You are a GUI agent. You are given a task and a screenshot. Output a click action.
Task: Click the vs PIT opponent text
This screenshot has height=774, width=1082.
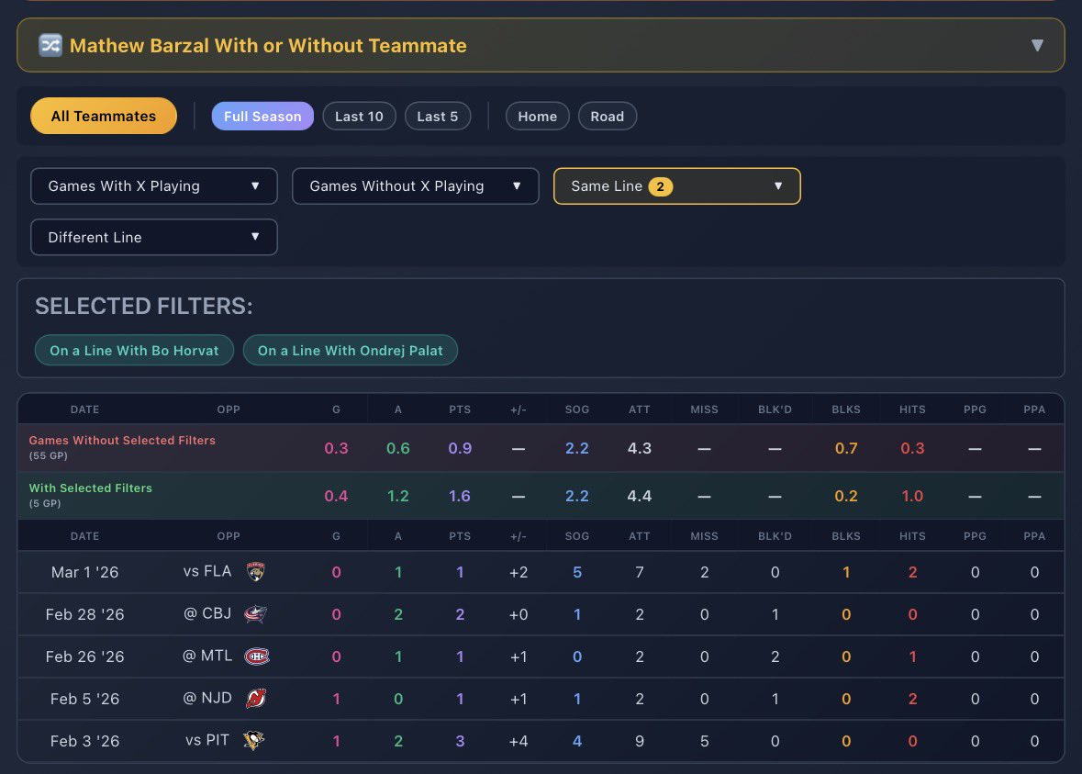click(207, 739)
